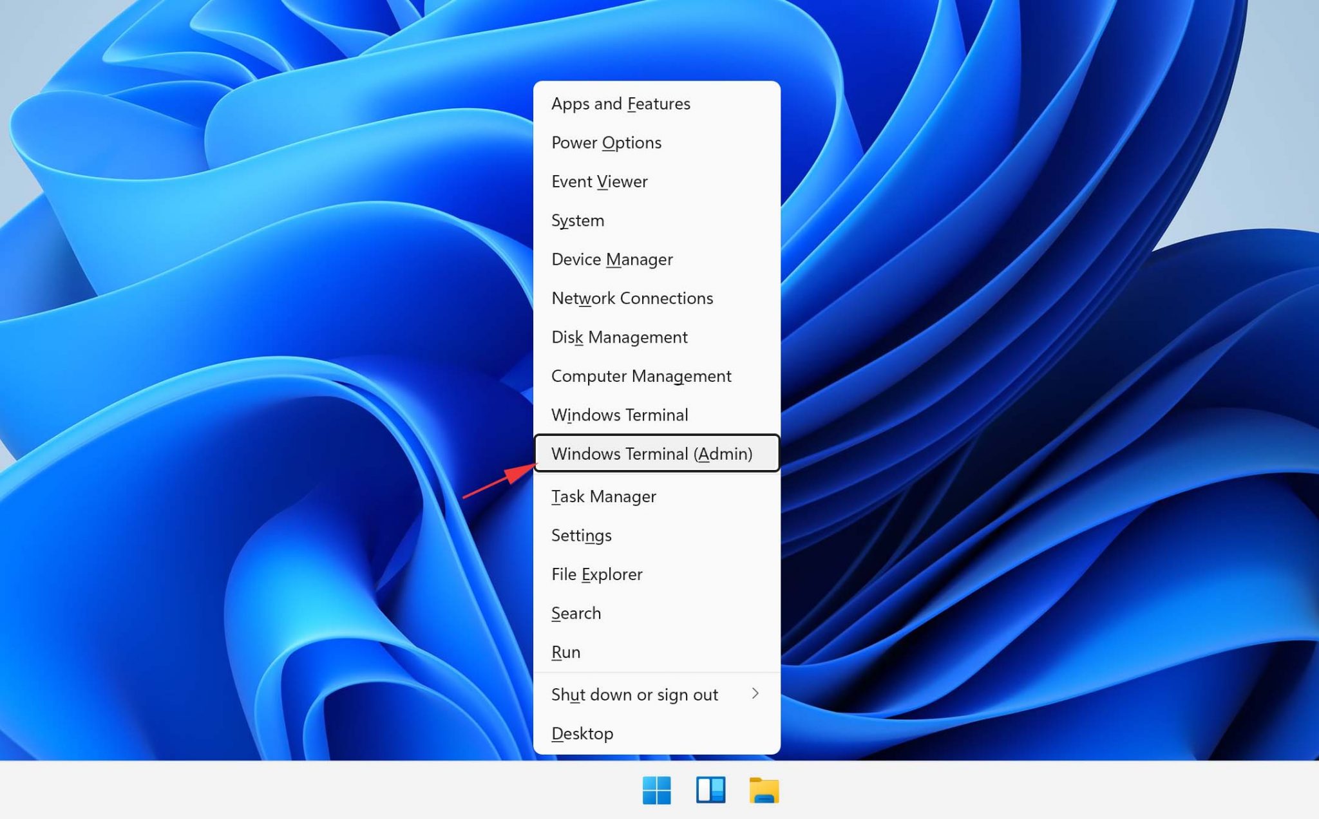Viewport: 1319px width, 819px height.
Task: Switch to Desktop view
Action: (x=582, y=732)
